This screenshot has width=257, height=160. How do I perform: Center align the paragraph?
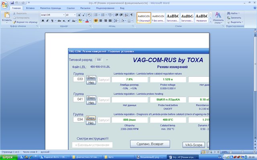point(101,21)
